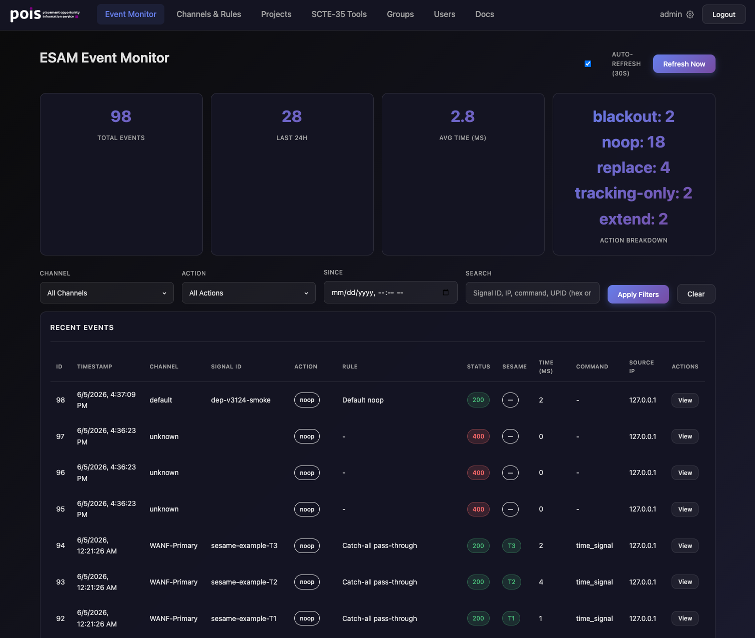Open the Docs tab

[x=485, y=14]
